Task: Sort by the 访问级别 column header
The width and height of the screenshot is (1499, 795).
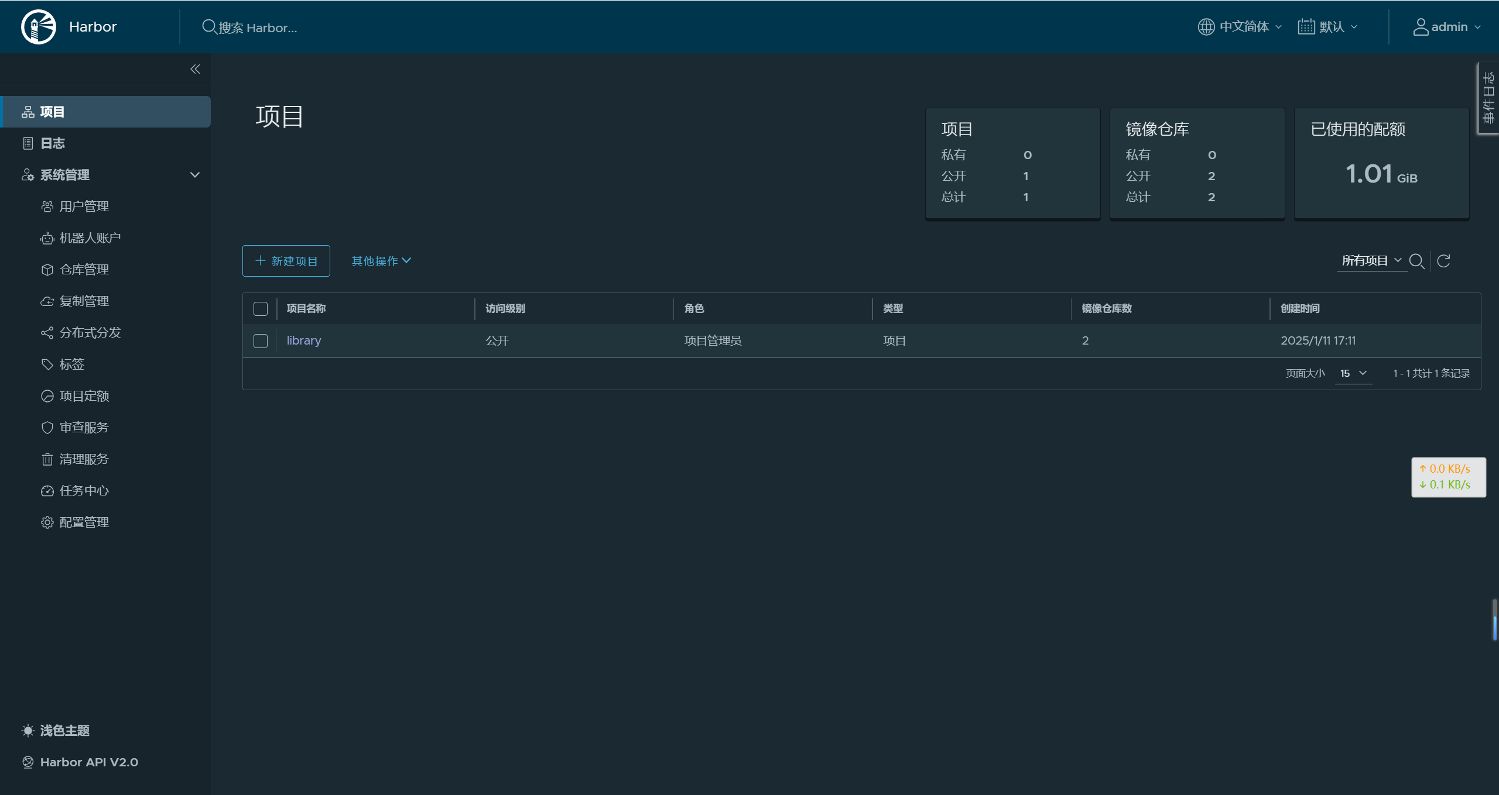Action: [505, 308]
